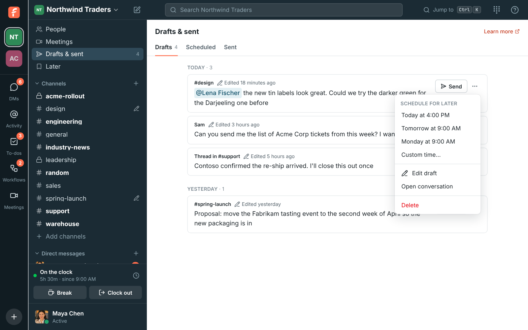Select Open conversation in the menu
Image resolution: width=528 pixels, height=330 pixels.
(x=438, y=186)
